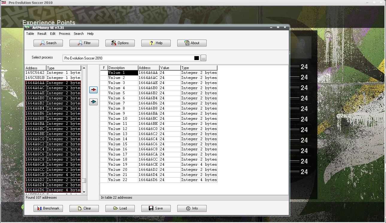Click the Select process combo field
The image size is (386, 223).
[131, 58]
